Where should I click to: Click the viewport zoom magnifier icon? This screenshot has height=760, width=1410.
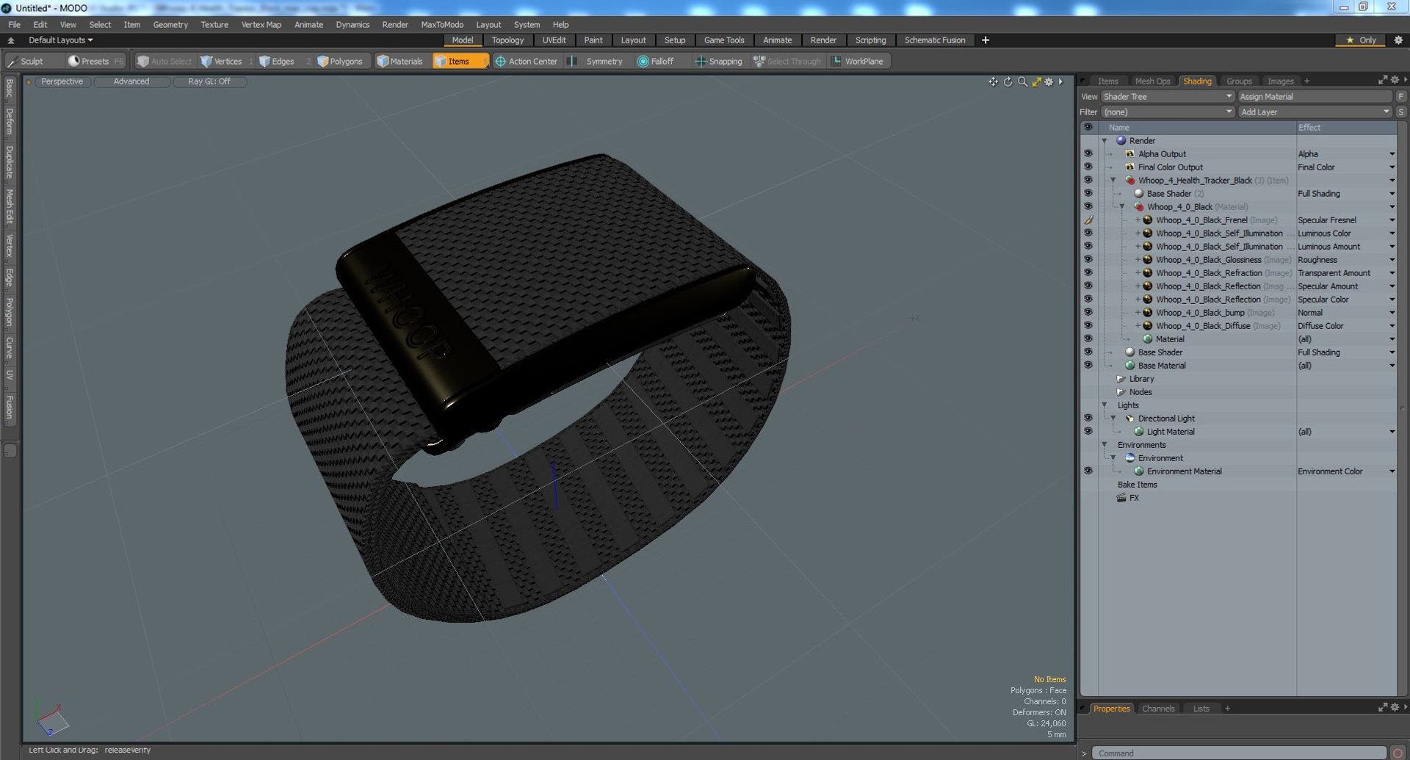1022,82
